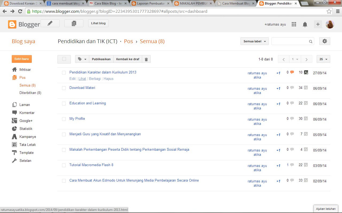Bookmark page with star icon

point(329,11)
